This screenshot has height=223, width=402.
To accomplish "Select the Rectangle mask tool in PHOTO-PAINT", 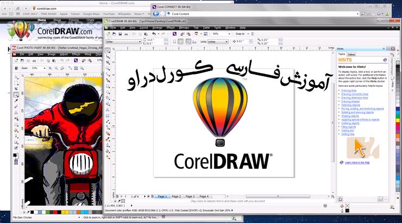I will coord(16,82).
